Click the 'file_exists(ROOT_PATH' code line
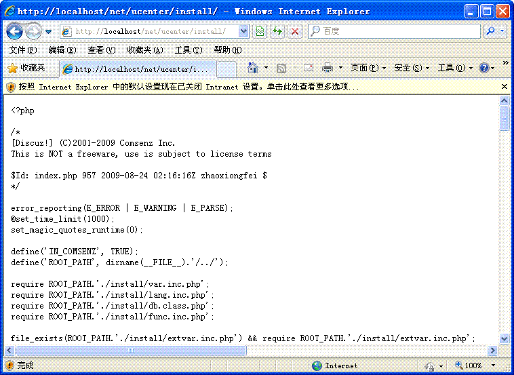The height and width of the screenshot is (375, 514). [243, 338]
